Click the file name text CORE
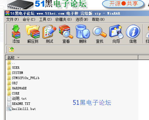Viewport: 149px width, 120px height. pyautogui.click(x=16, y=93)
